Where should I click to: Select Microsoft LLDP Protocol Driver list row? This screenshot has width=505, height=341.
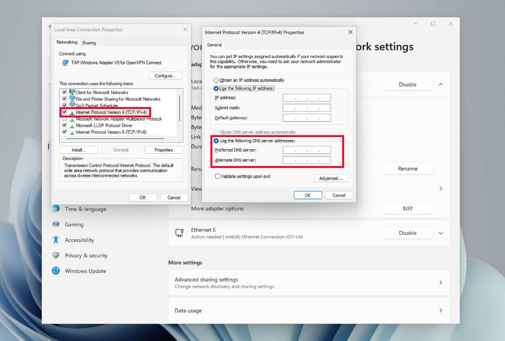click(x=104, y=125)
